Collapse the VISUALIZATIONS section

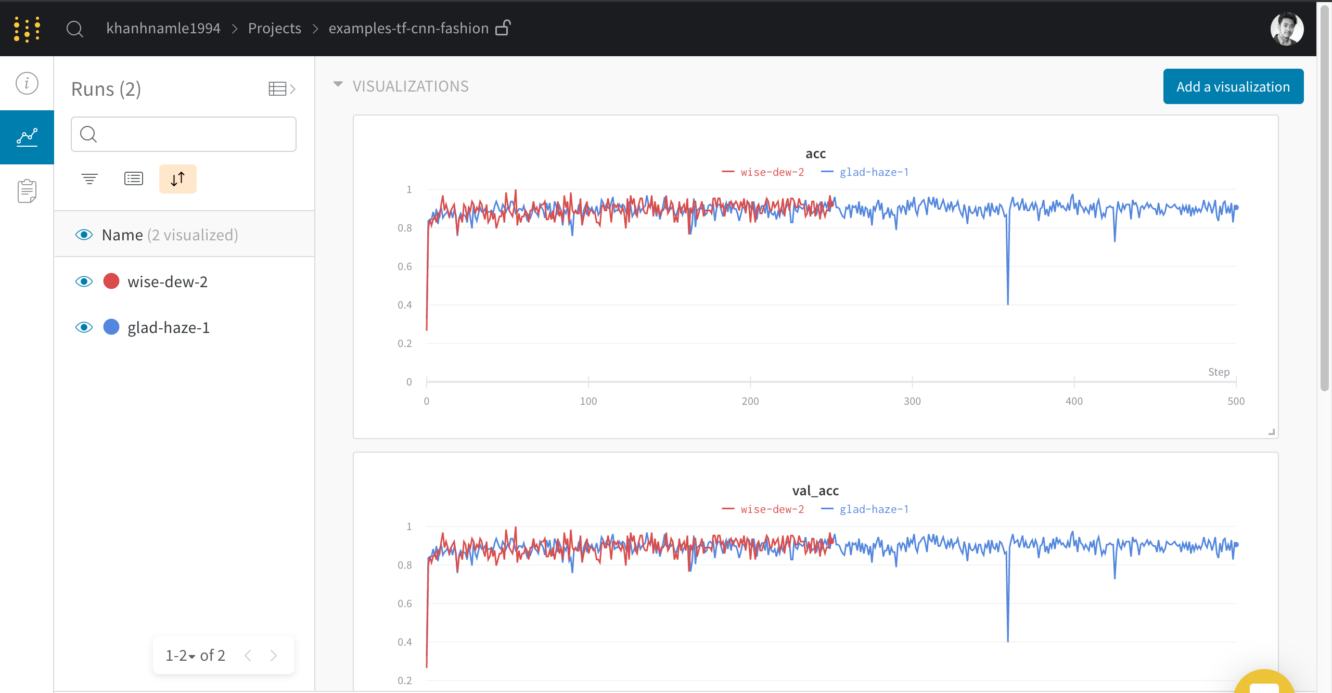tap(338, 84)
